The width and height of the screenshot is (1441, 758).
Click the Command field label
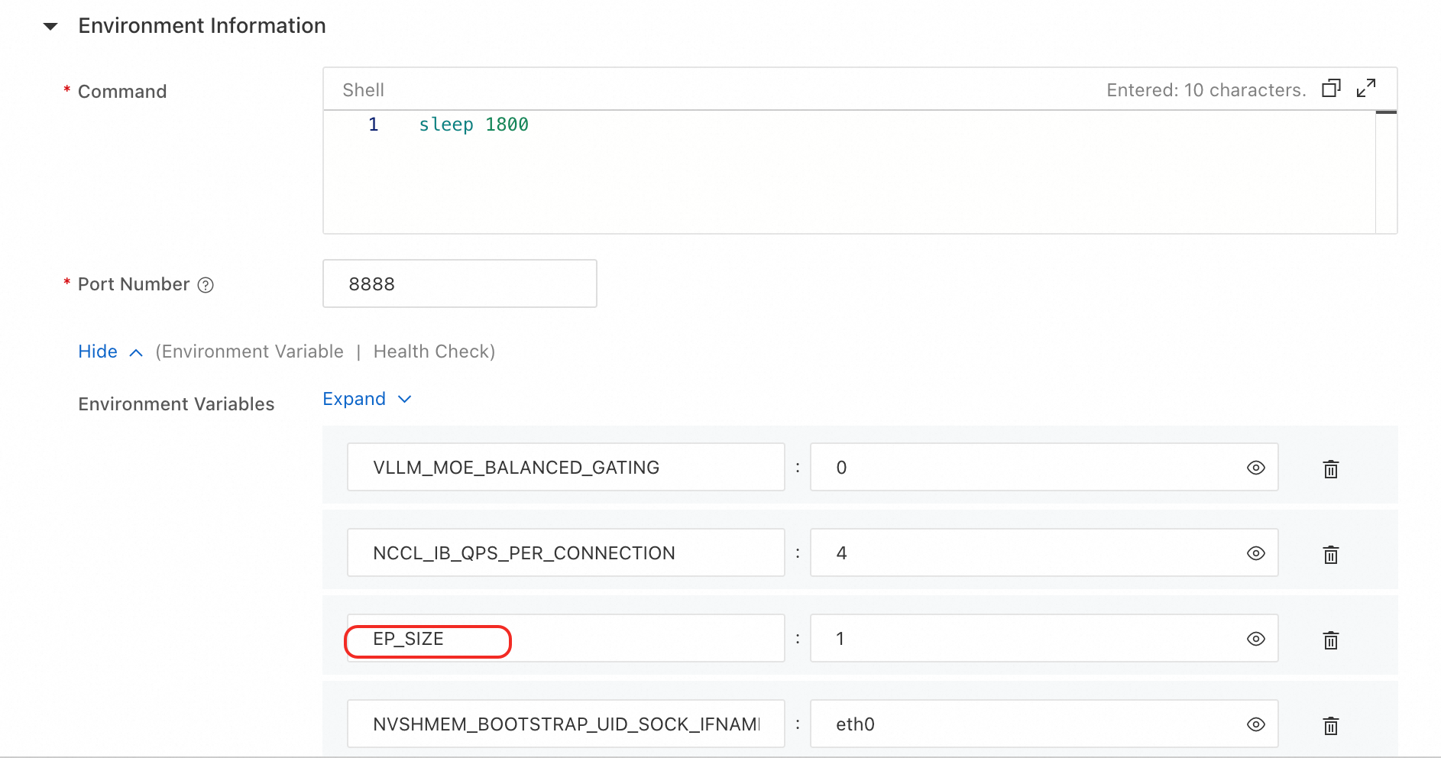coord(122,92)
